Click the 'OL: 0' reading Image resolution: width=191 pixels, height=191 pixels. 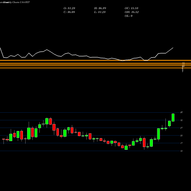pos(129,16)
